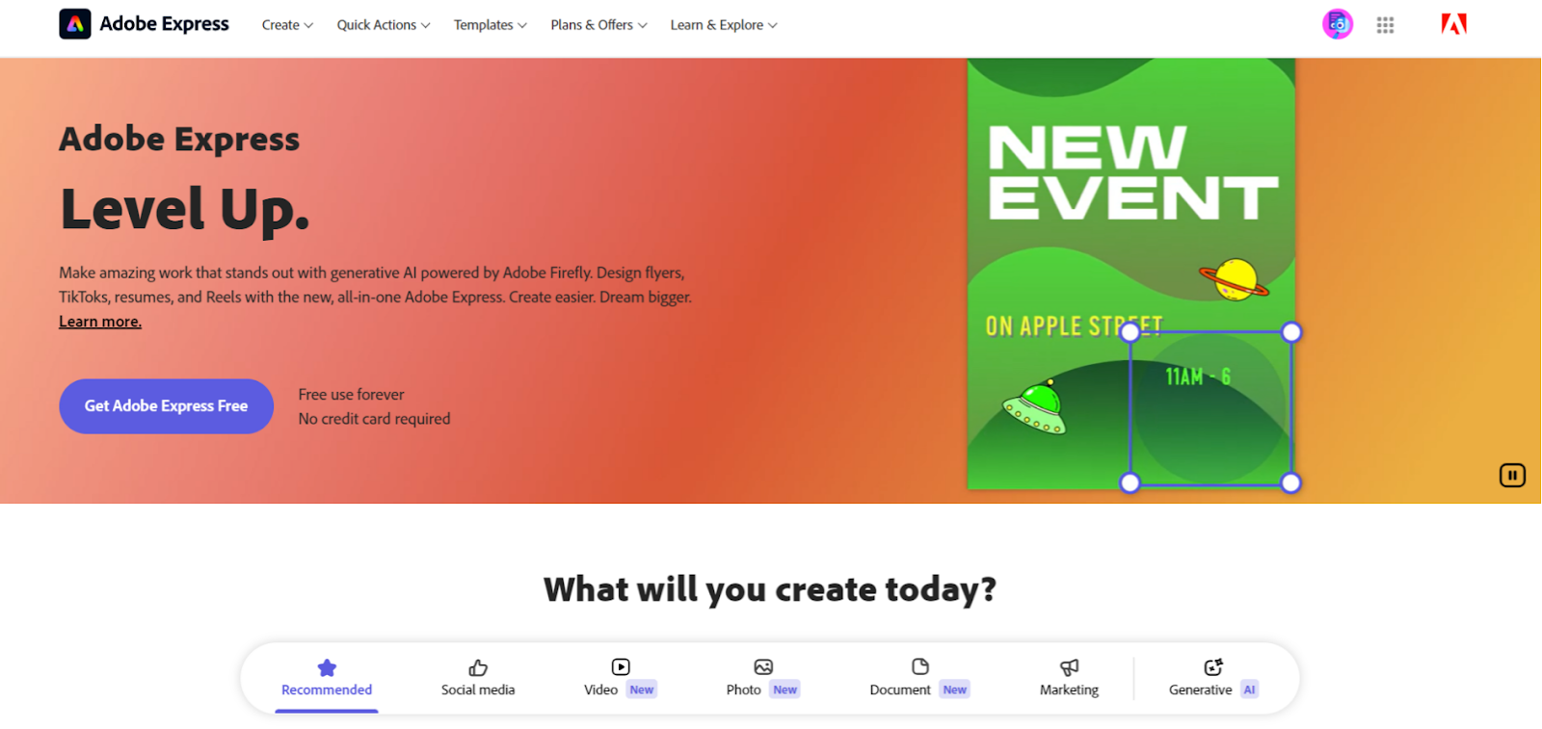Pause the hero banner animation

pyautogui.click(x=1512, y=475)
